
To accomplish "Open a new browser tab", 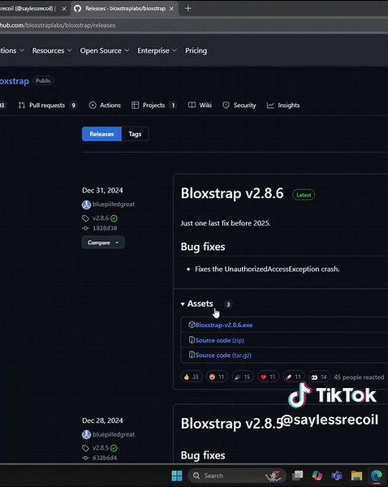I will tap(188, 8).
